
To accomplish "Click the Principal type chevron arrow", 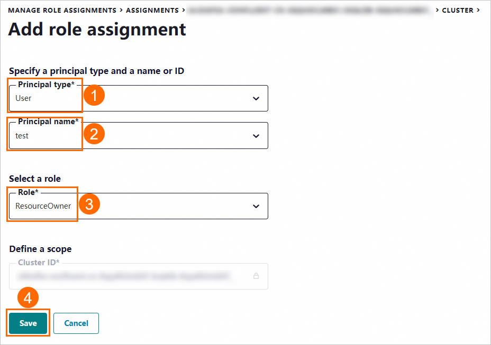I will [256, 98].
